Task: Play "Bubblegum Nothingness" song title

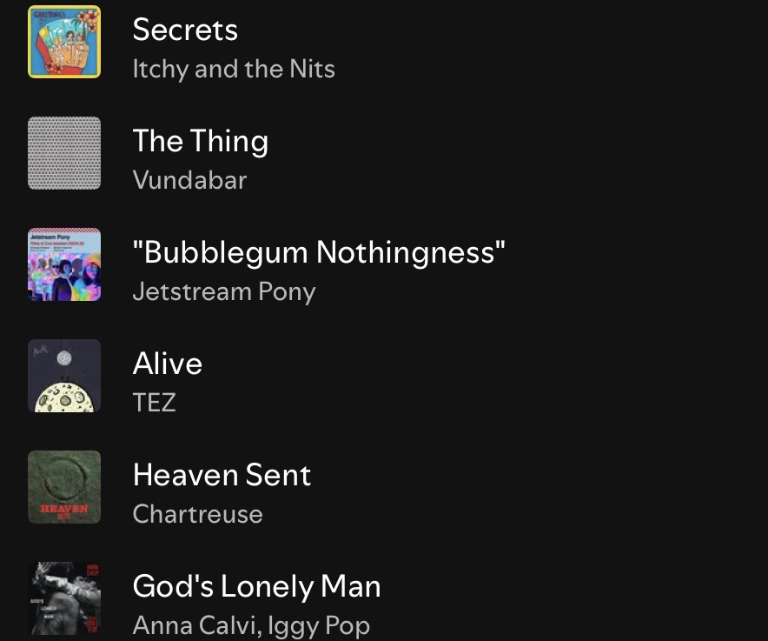Action: click(319, 252)
